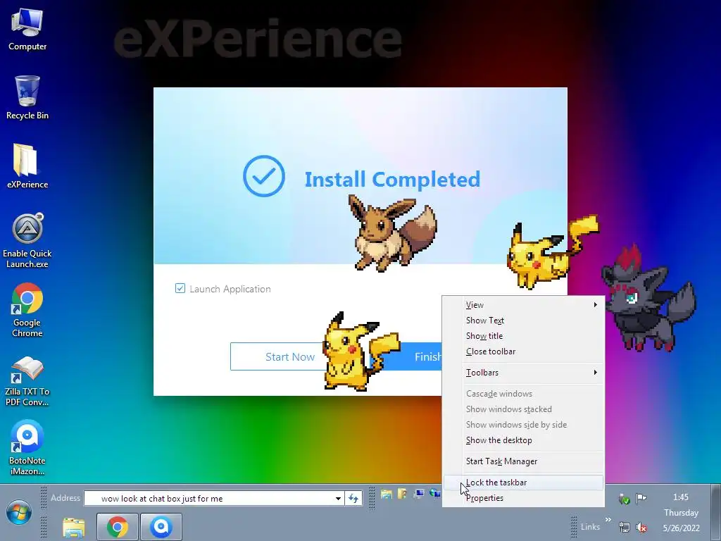Select the BotoNote iMazon desktop shortcut
The height and width of the screenshot is (541, 721).
(x=27, y=447)
